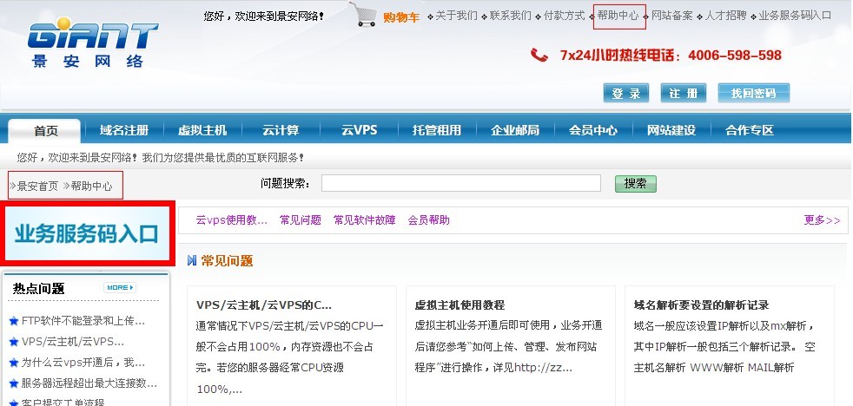Expand the 更多>> link
The image size is (853, 406).
click(x=822, y=220)
